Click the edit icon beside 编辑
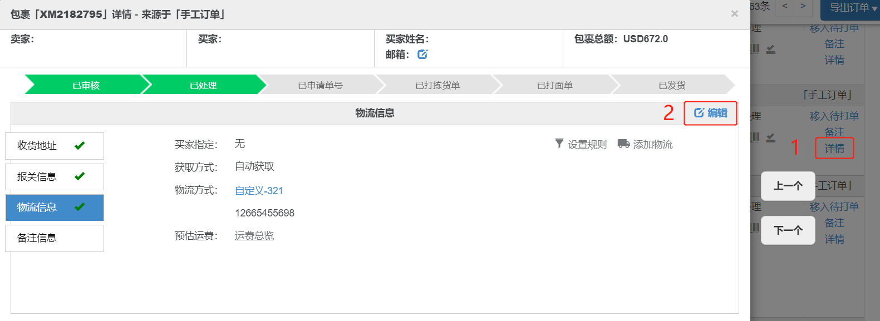This screenshot has width=880, height=321. 699,113
